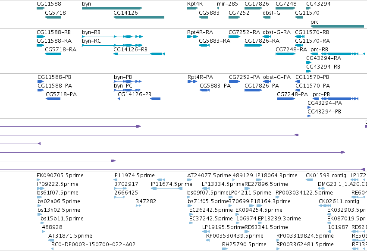Click the CG5718 gene label
367x251 pixels.
click(x=55, y=13)
